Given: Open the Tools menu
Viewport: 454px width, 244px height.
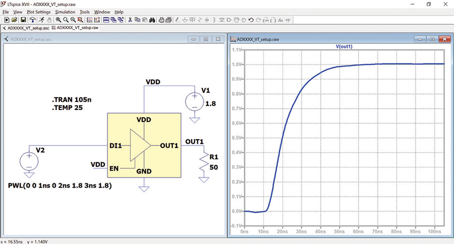Looking at the screenshot, I should [85, 12].
